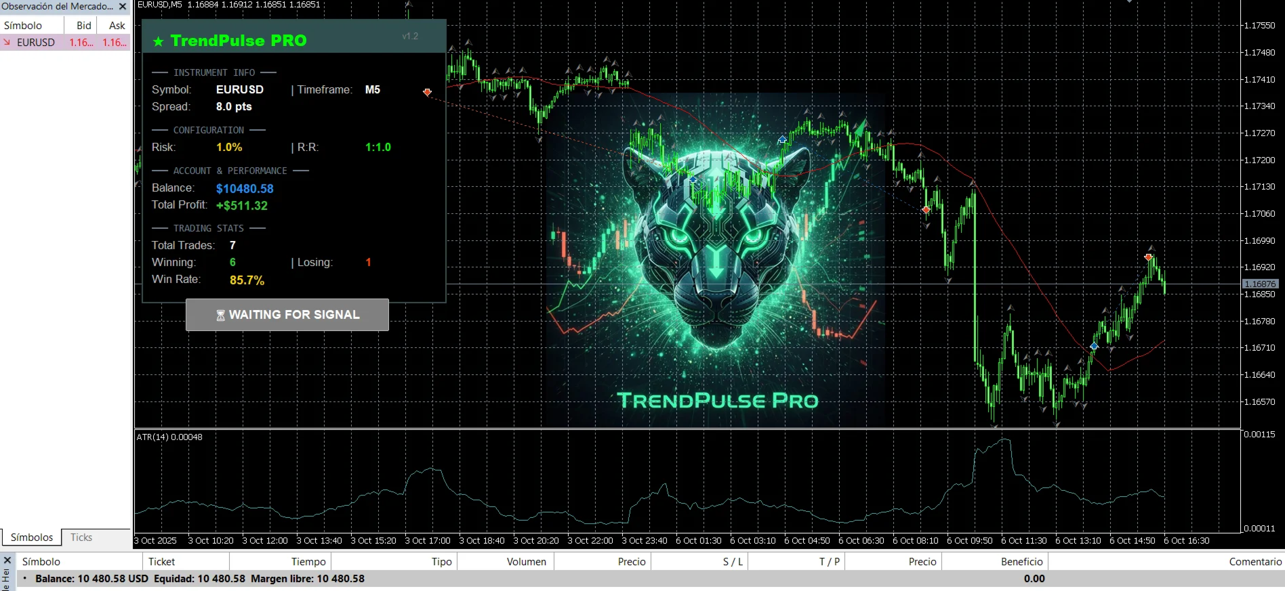Click the blue buy arrow near 1.16710

[1094, 347]
